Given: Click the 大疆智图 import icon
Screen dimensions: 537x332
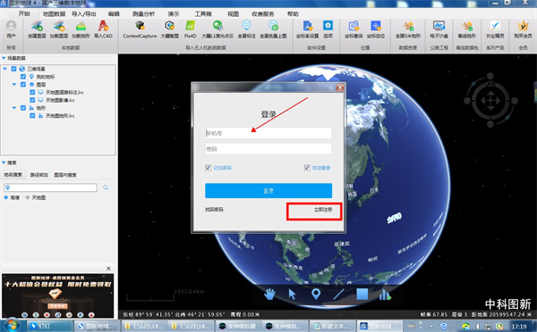Looking at the screenshot, I should pos(169,26).
